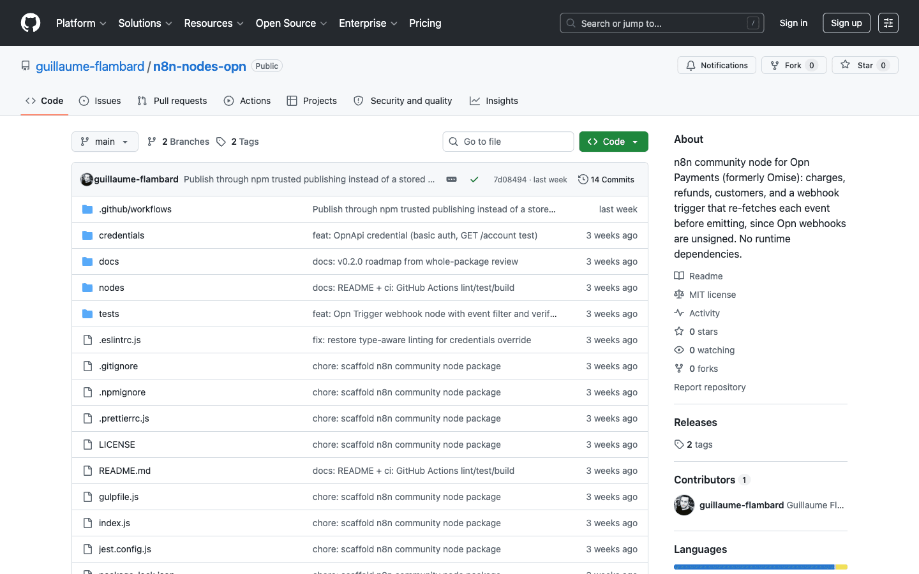Image resolution: width=919 pixels, height=574 pixels.
Task: Switch to the Pull requests tab
Action: point(172,101)
